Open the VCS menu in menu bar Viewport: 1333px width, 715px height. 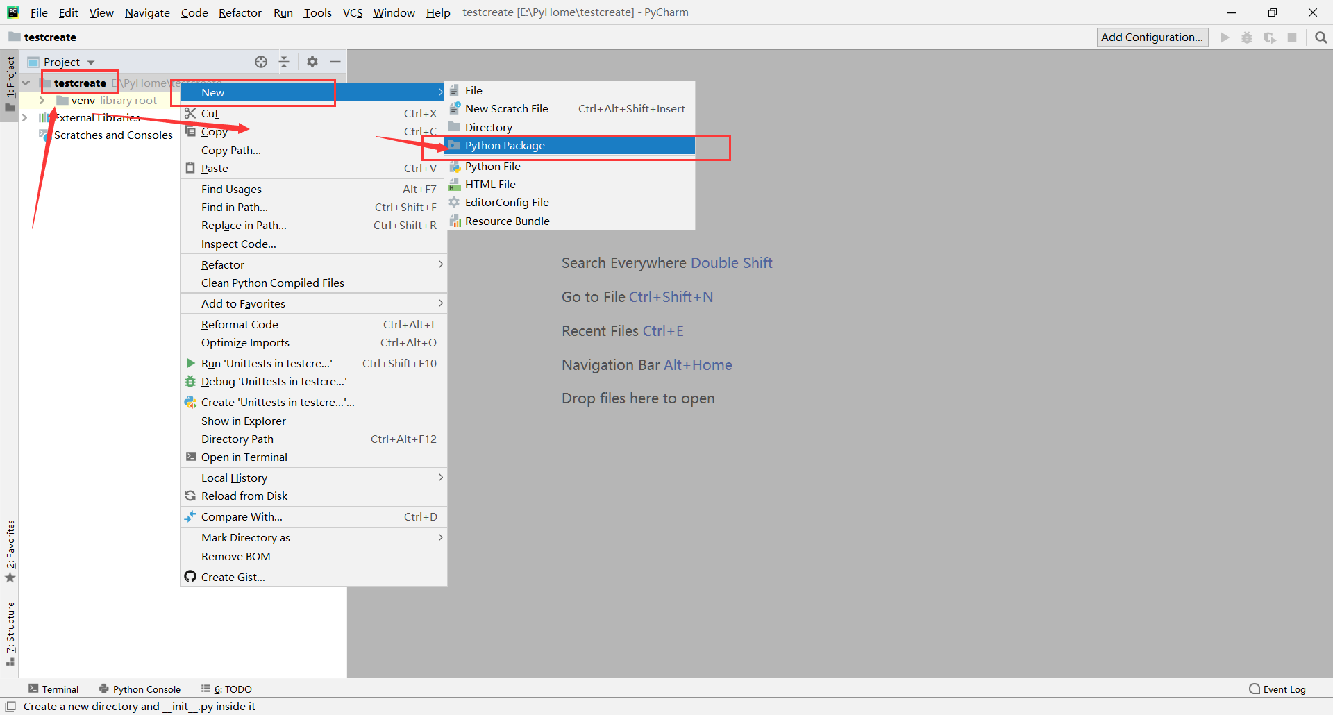point(353,12)
